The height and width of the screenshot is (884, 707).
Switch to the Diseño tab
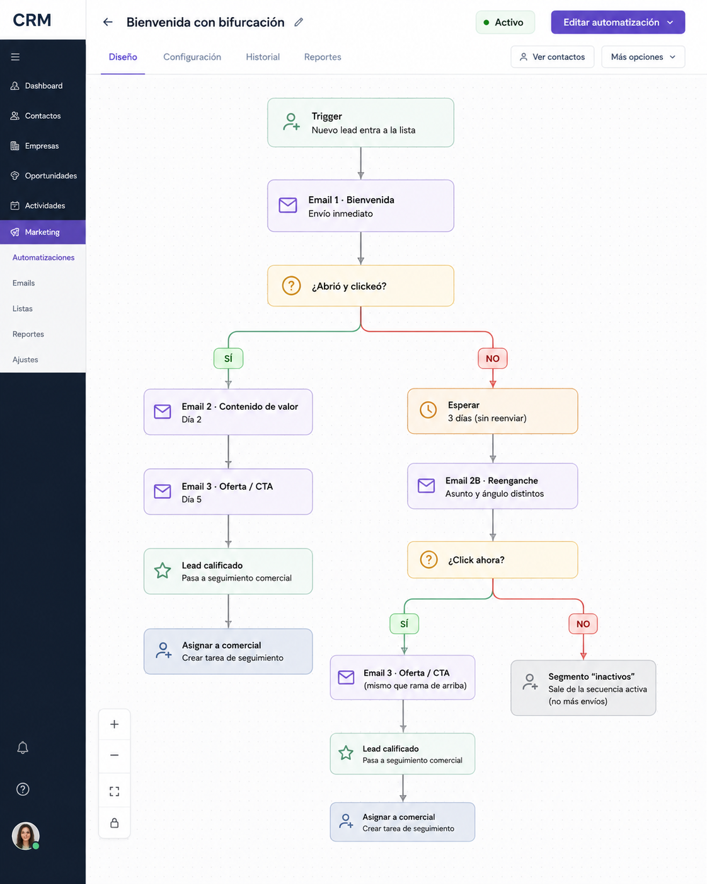pos(123,57)
